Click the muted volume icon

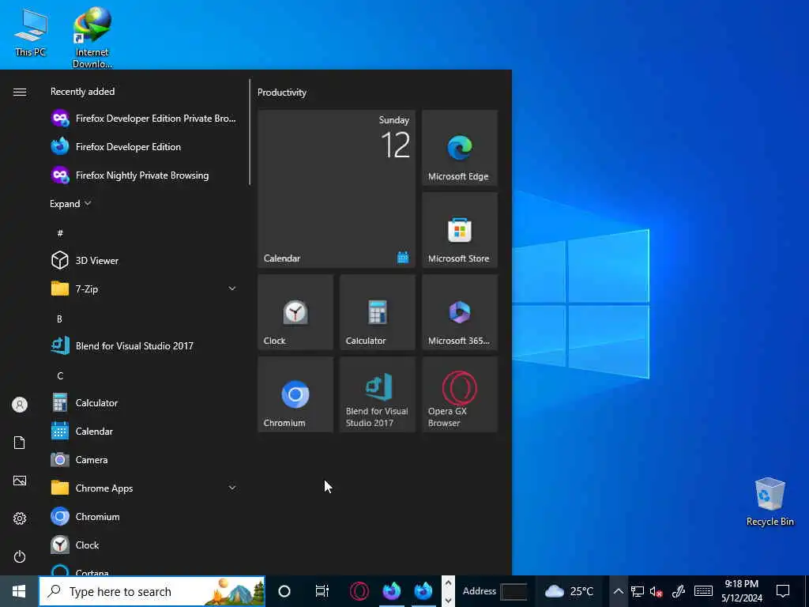pos(657,591)
